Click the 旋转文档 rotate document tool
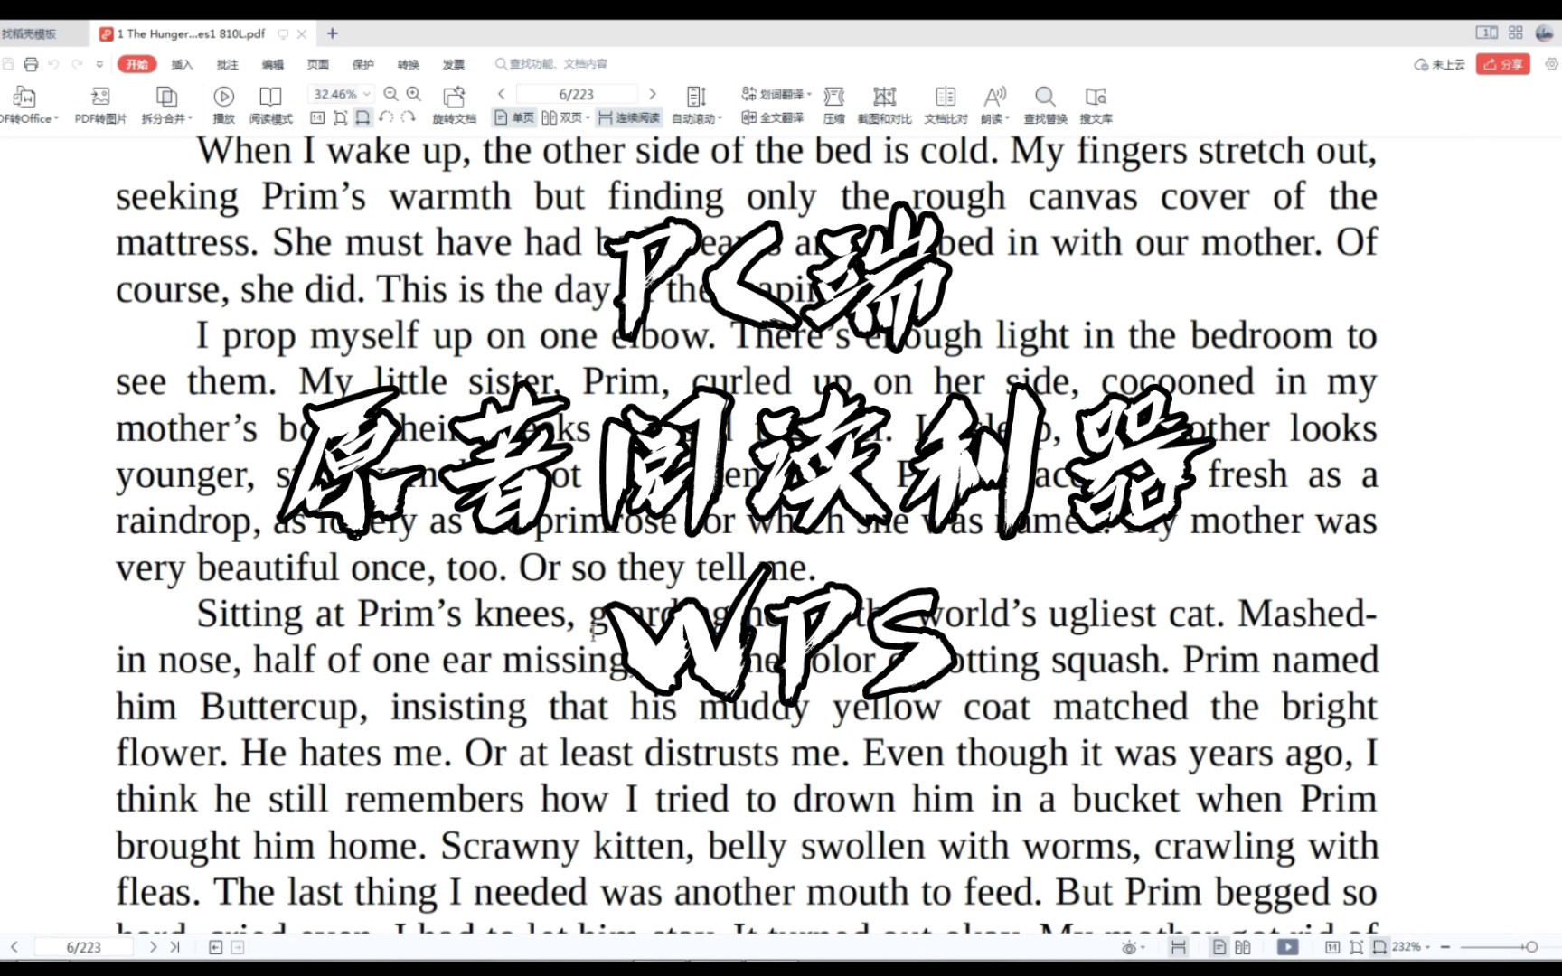The width and height of the screenshot is (1562, 976). pyautogui.click(x=454, y=105)
